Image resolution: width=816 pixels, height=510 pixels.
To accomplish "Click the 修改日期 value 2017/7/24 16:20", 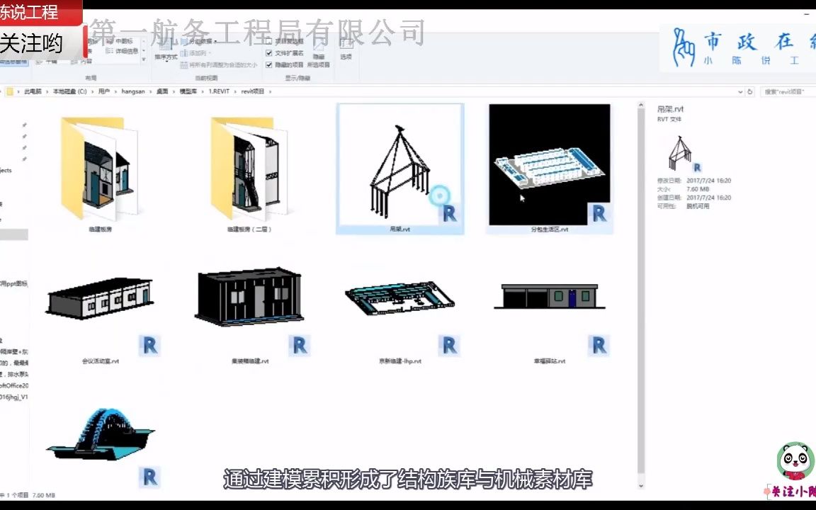I will pyautogui.click(x=709, y=181).
